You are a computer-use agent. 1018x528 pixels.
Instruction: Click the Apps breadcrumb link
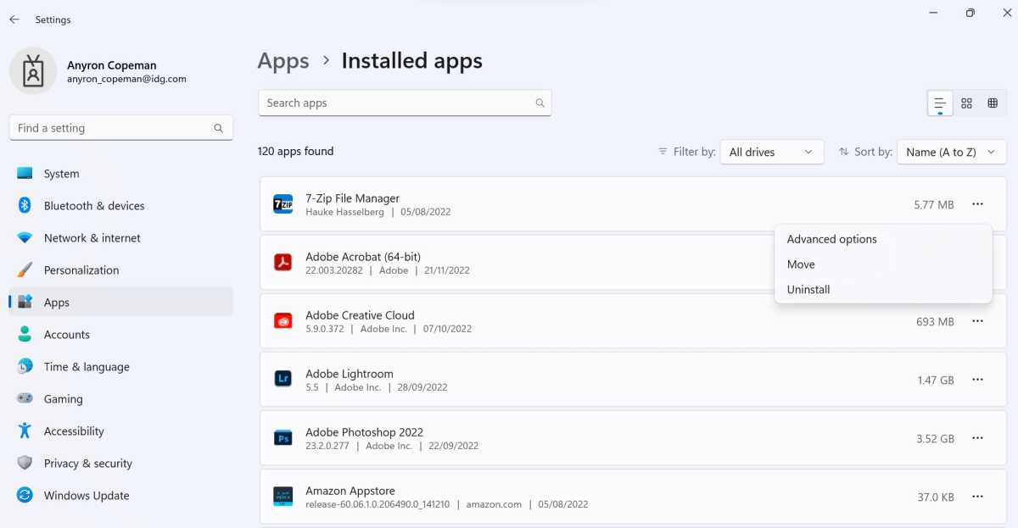(283, 62)
